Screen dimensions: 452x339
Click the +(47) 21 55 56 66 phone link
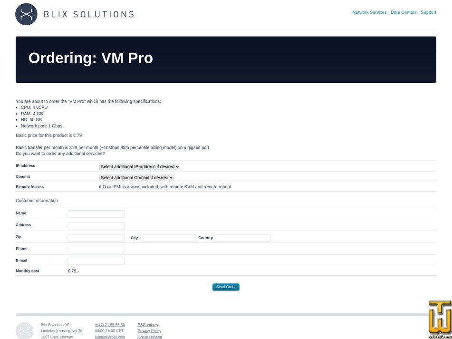tap(110, 325)
